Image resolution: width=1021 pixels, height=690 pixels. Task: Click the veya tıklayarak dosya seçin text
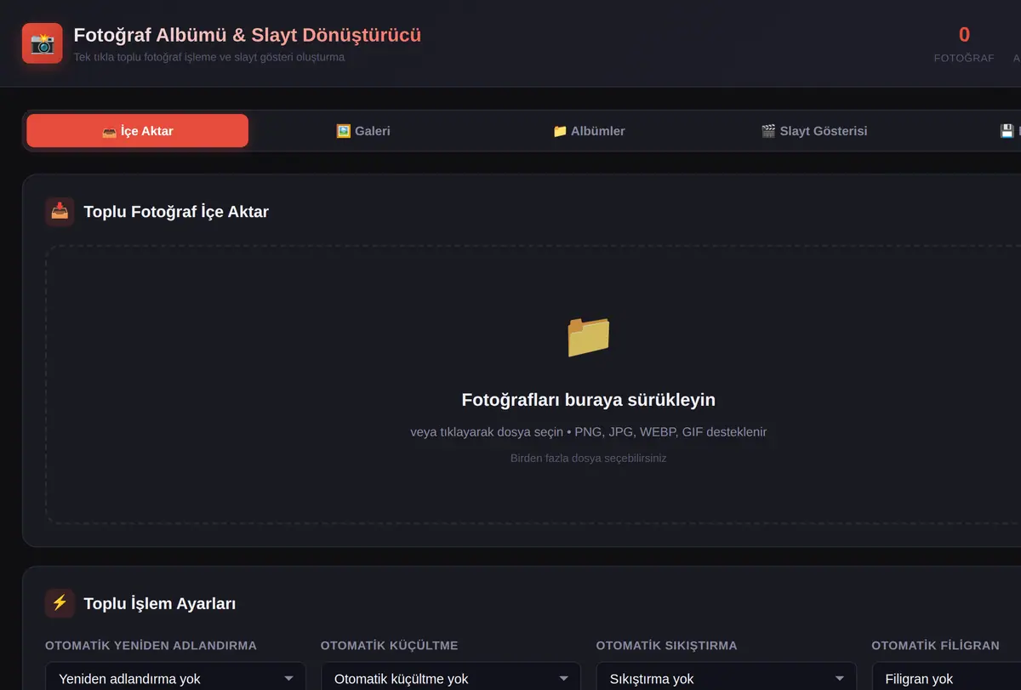[487, 432]
